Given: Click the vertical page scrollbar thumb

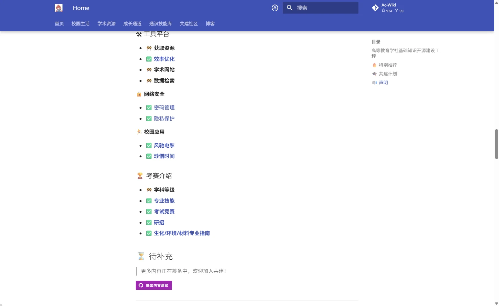Looking at the screenshot, I should click(496, 144).
